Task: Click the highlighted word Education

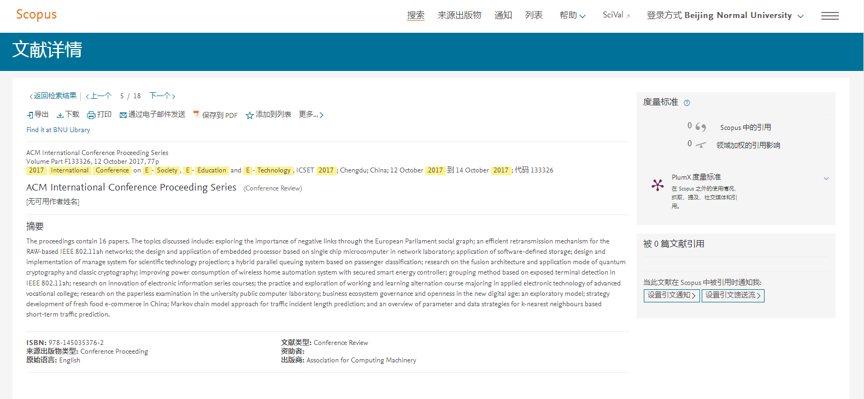Action: [x=211, y=170]
